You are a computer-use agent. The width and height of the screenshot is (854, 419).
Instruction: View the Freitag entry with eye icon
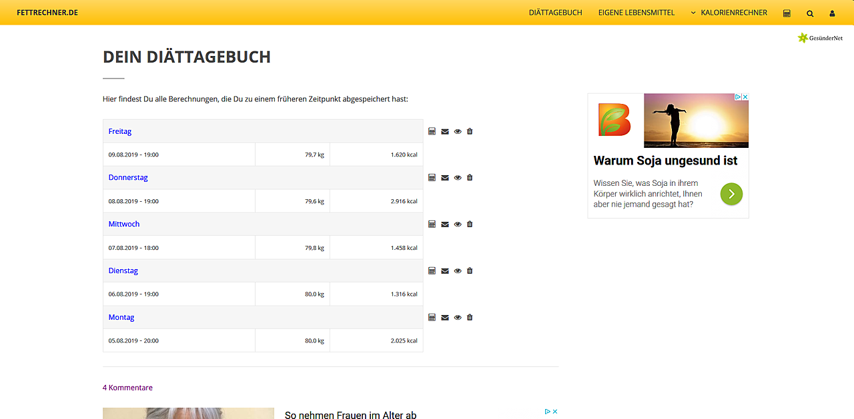[458, 131]
